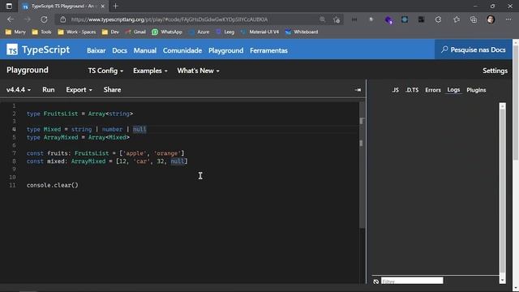This screenshot has height=292, width=519.
Task: Add this page to favorites star icon
Action: click(337, 19)
